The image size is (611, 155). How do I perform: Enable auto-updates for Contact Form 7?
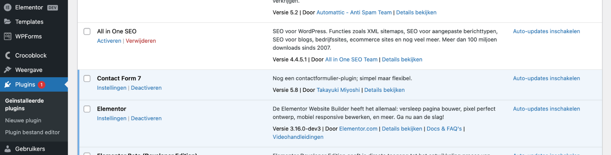pos(547,78)
